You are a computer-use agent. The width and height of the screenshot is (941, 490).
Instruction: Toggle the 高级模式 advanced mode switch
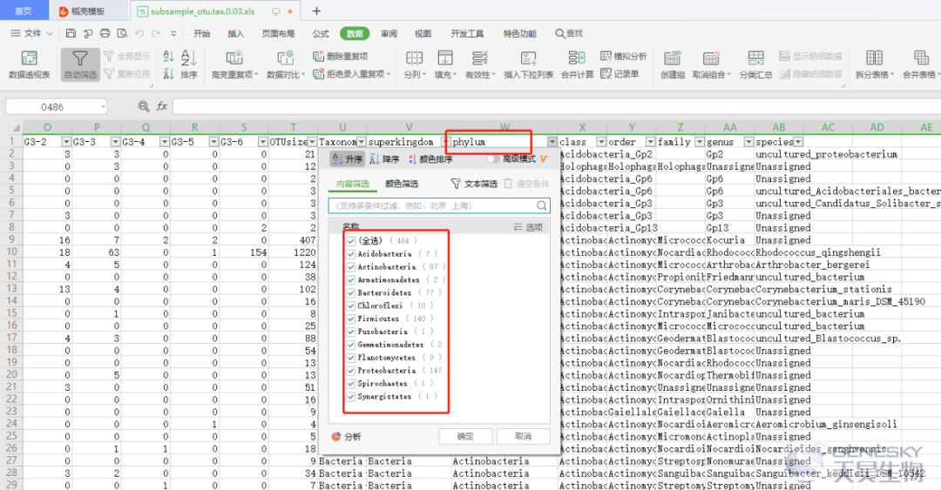pos(492,159)
